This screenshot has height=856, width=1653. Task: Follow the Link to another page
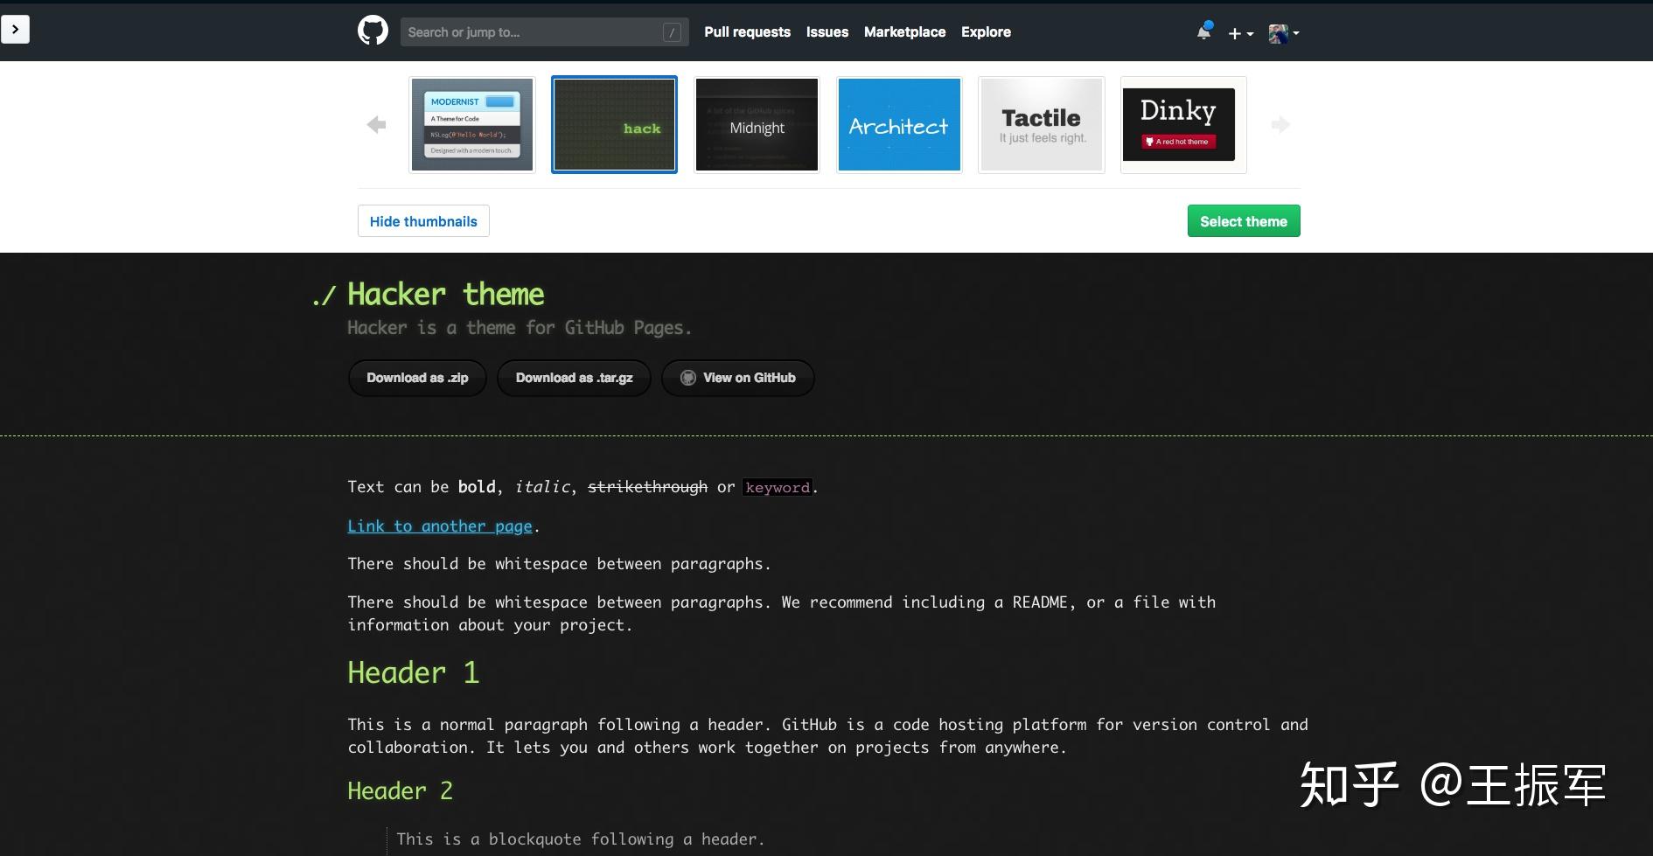(440, 526)
